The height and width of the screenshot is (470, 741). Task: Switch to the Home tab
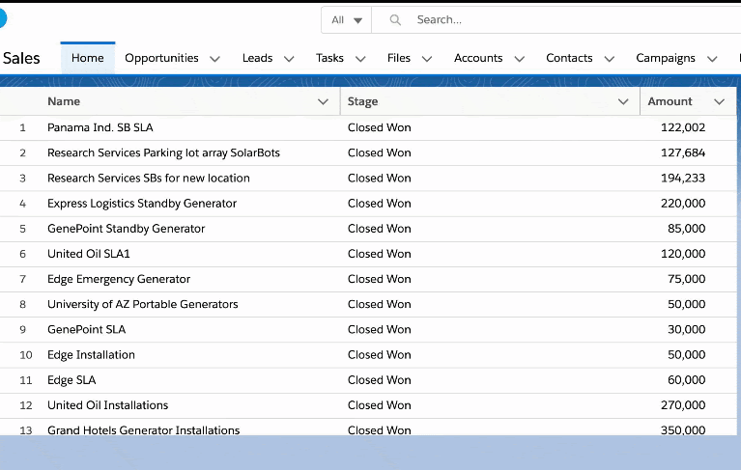(87, 58)
